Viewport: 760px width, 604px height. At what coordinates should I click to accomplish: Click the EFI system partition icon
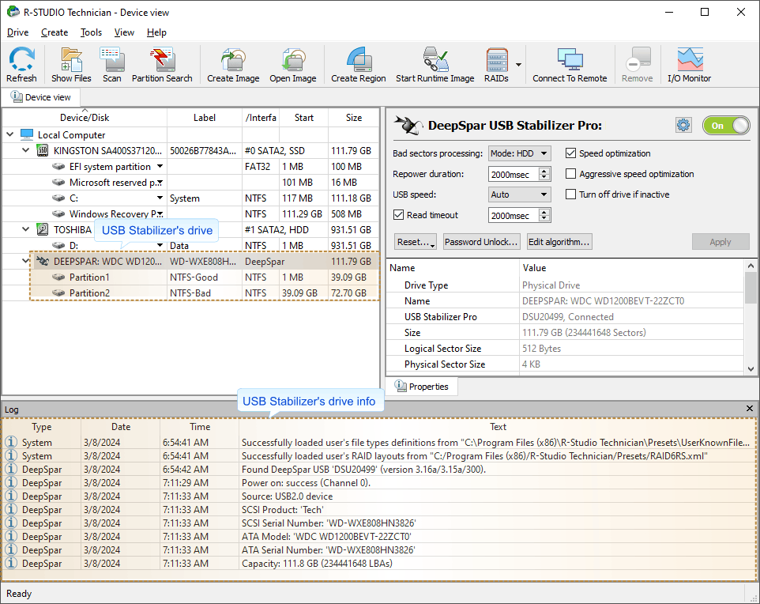coord(58,166)
